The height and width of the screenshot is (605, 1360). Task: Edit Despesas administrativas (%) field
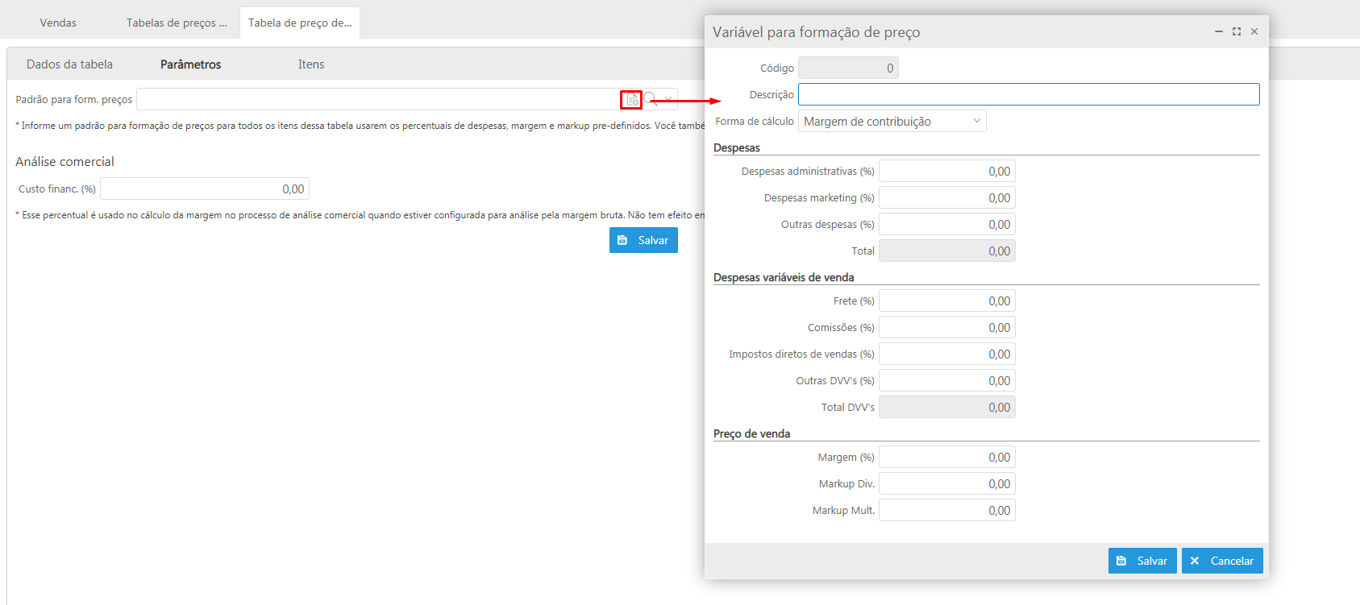(x=947, y=171)
